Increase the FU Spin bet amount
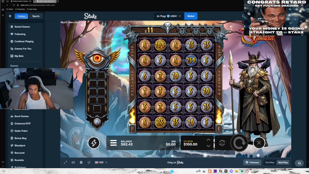The image size is (309, 174). tap(209, 140)
